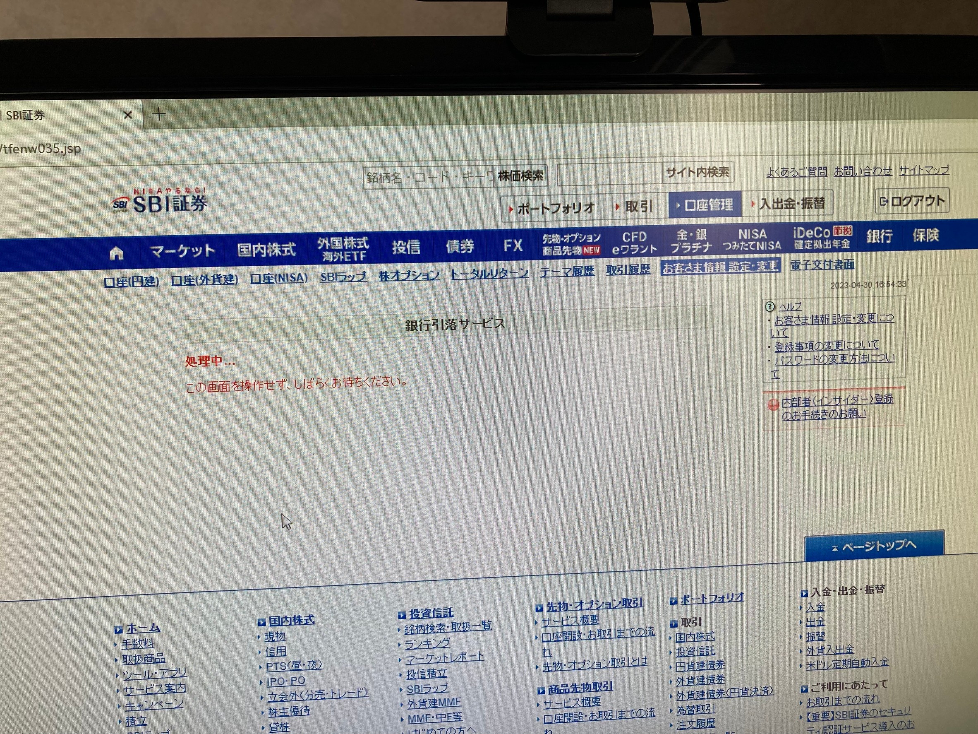Open 電子交付書面 submenu link
This screenshot has height=734, width=978.
822,265
